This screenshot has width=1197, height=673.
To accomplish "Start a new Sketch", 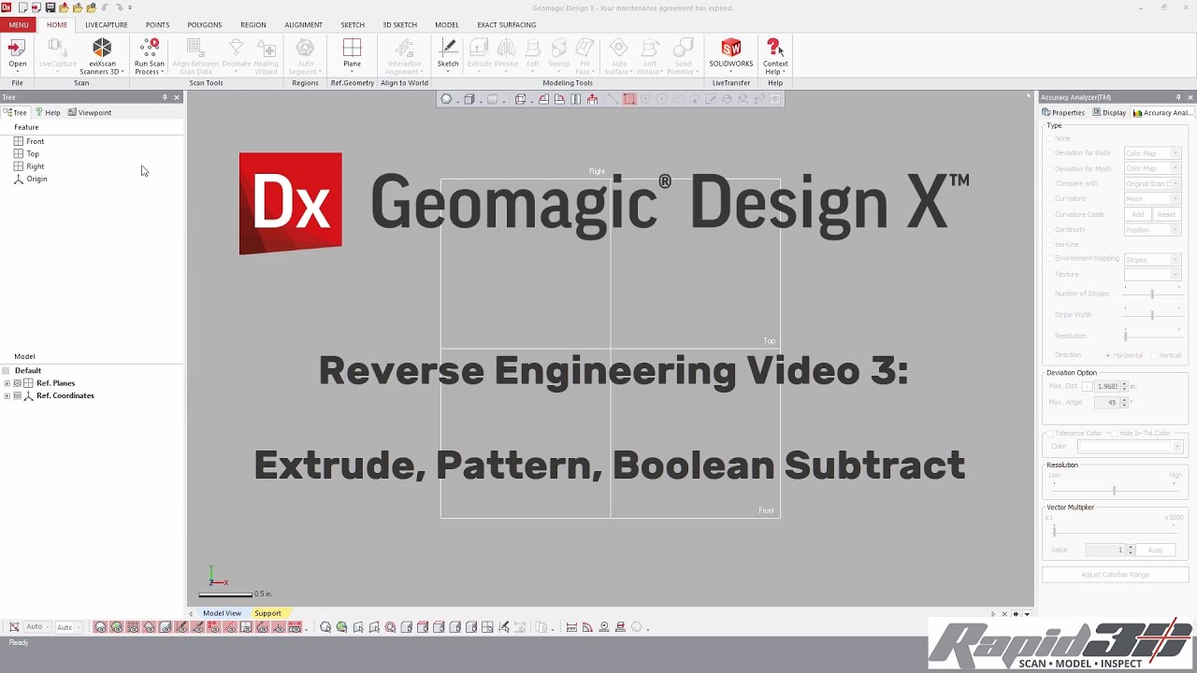I will point(448,54).
